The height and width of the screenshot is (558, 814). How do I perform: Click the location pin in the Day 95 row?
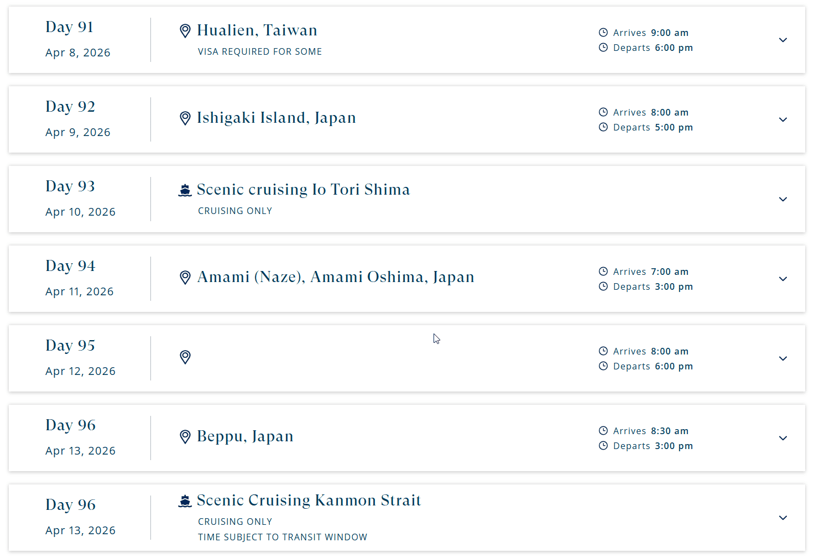(x=185, y=357)
